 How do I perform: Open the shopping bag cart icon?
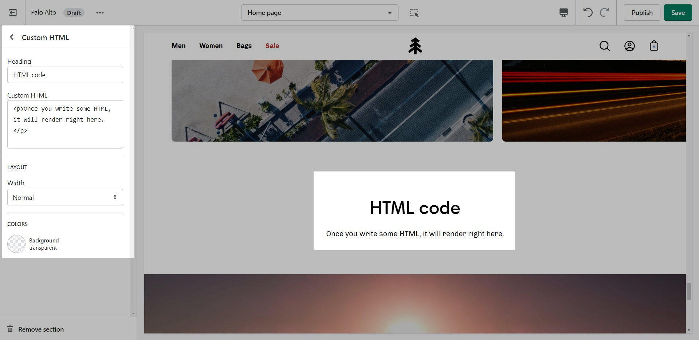pos(654,46)
